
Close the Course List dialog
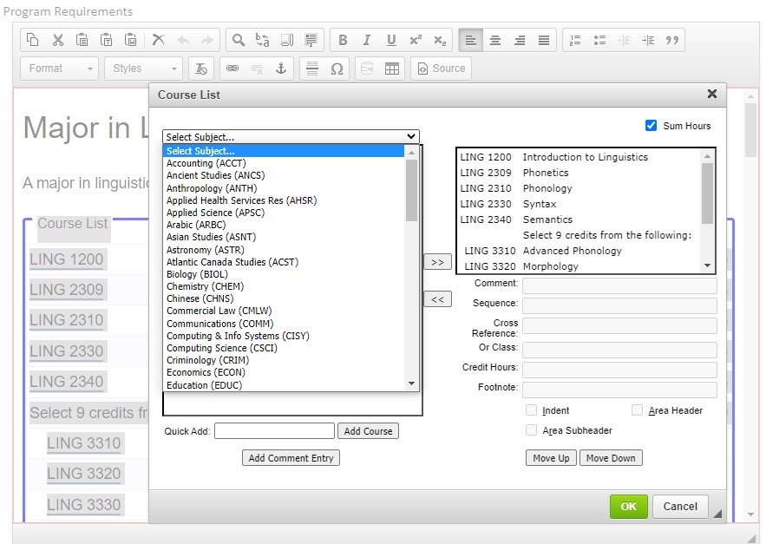point(712,94)
